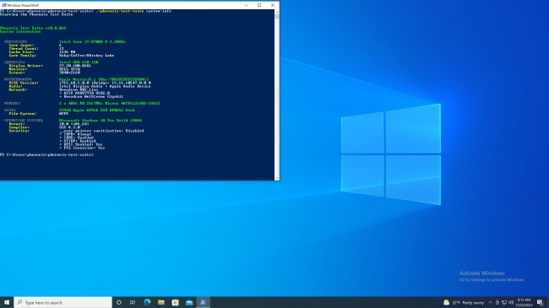Click the 'MOTHERBOARD' label
The height and width of the screenshot is (308, 549).
pyautogui.click(x=18, y=79)
